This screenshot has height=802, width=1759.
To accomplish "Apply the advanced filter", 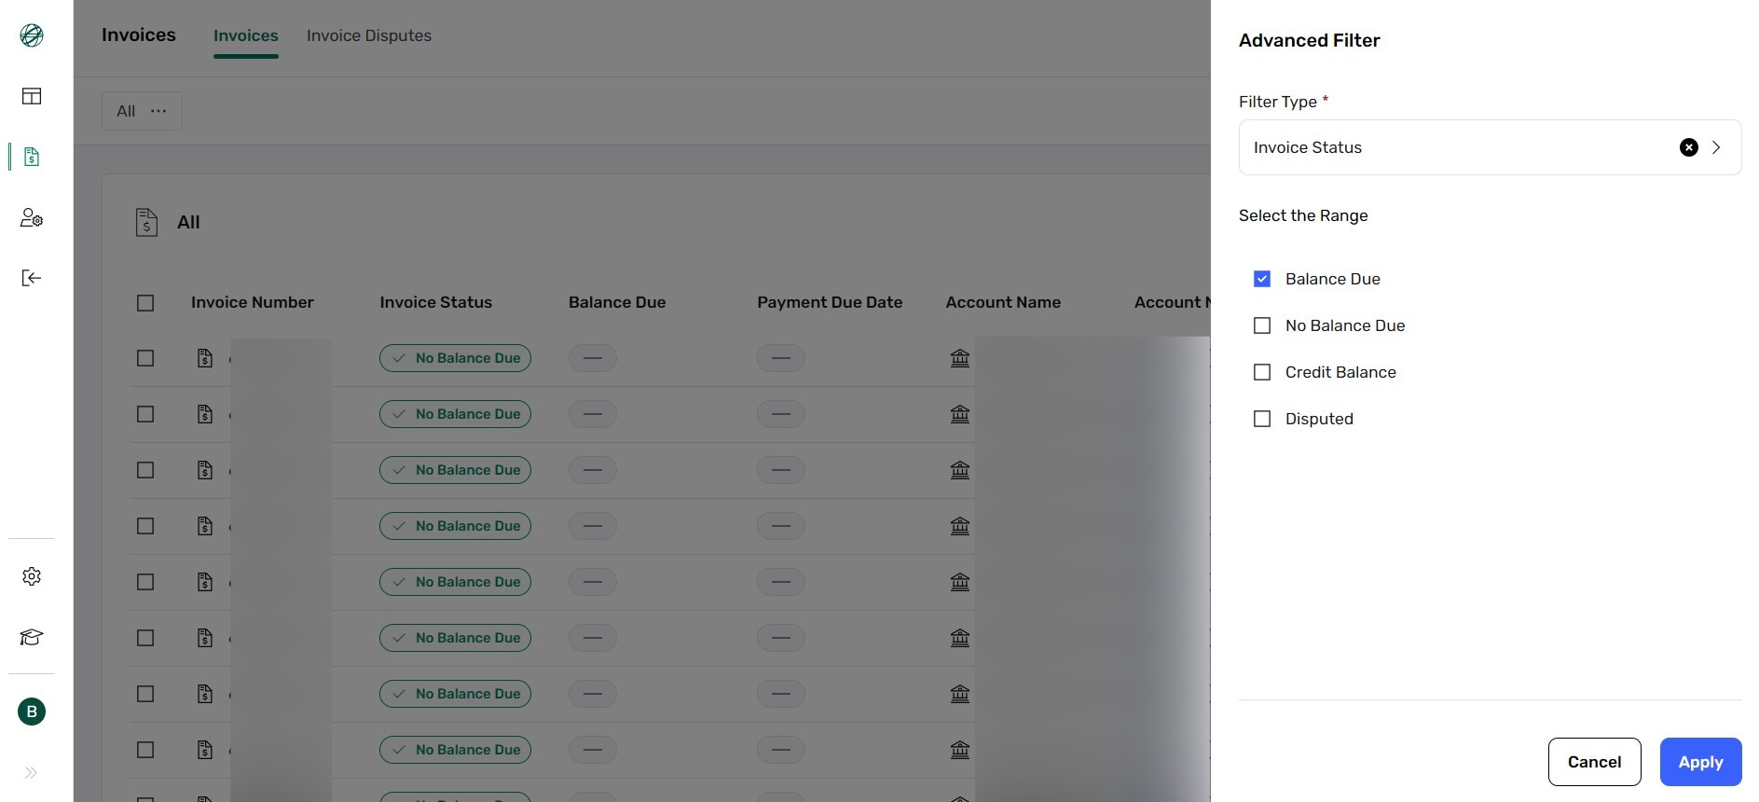I will click(1700, 762).
